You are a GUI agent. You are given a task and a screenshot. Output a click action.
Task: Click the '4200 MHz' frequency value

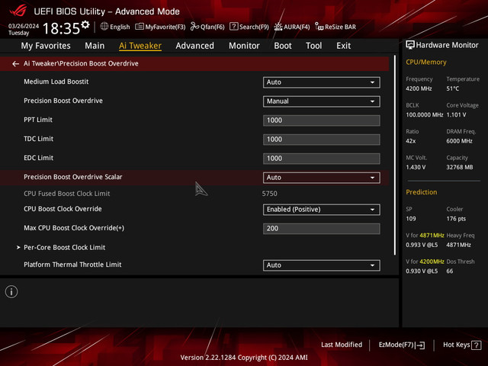pos(419,88)
